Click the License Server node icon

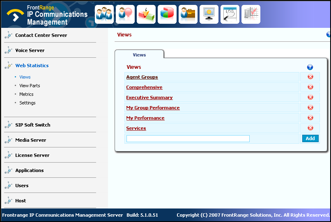pyautogui.click(x=9, y=155)
